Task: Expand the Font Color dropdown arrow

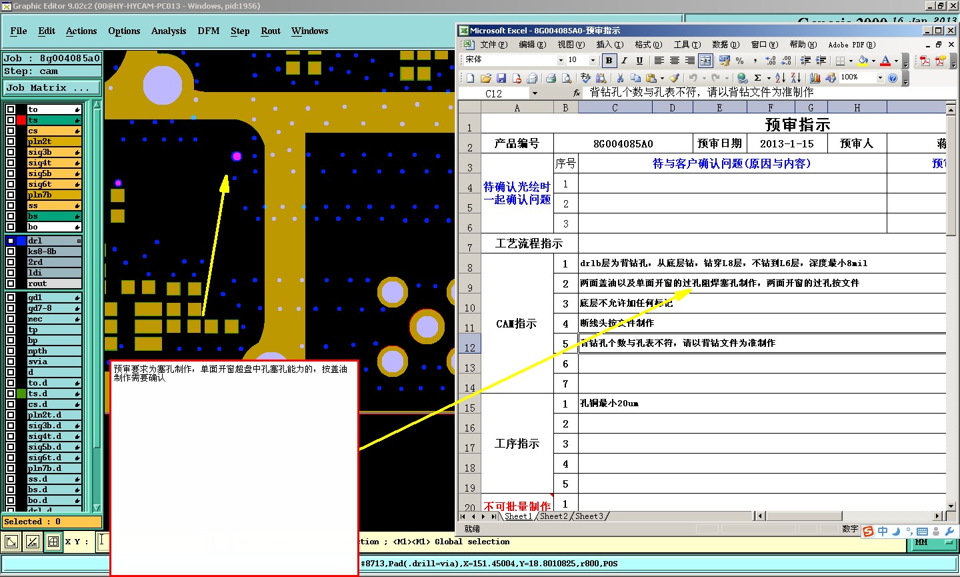Action: click(896, 61)
